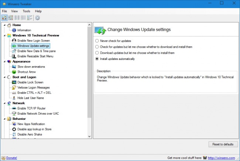Select Verbose Logon Messages label

[x=33, y=87]
